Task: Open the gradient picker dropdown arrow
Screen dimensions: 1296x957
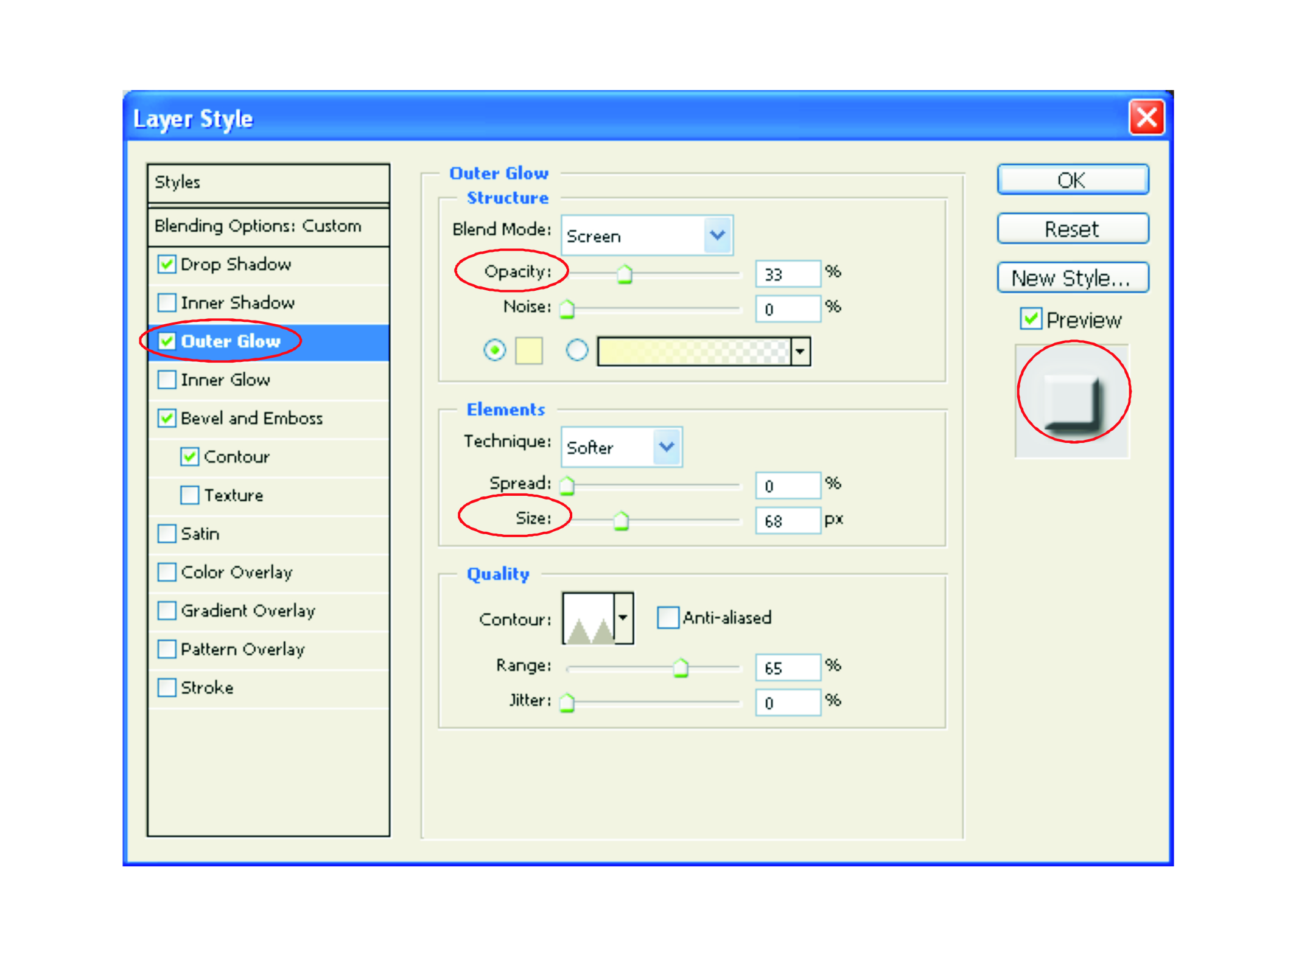Action: tap(800, 351)
